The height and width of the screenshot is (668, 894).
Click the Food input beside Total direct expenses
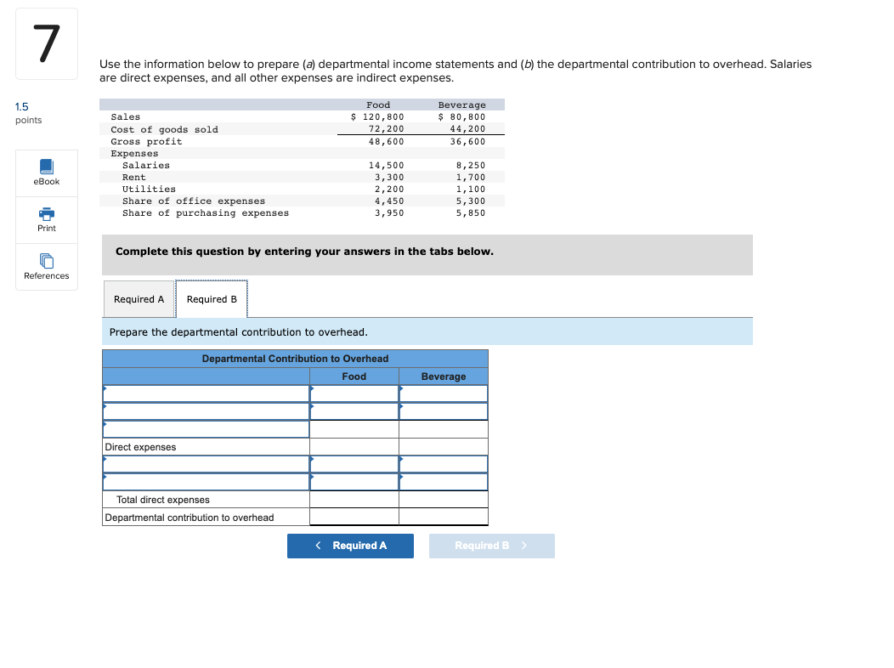pos(354,500)
